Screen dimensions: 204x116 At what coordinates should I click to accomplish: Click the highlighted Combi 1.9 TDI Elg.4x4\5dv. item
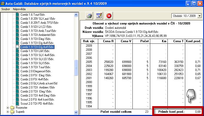coord(37,47)
